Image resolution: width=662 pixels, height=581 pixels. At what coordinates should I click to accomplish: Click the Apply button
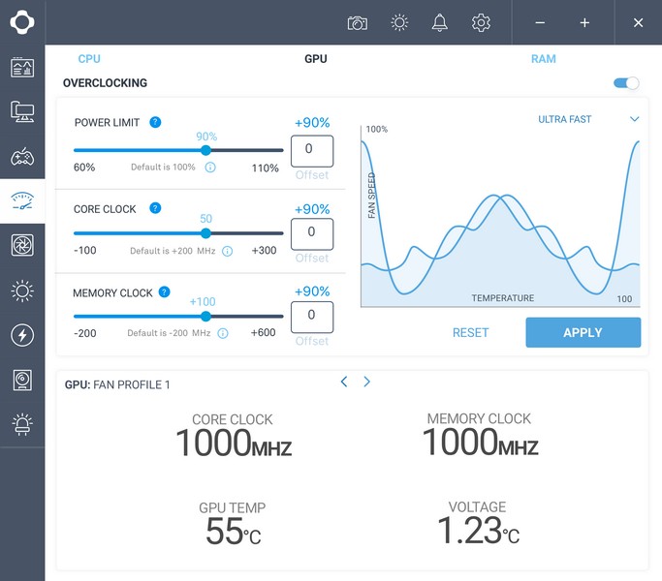(583, 332)
